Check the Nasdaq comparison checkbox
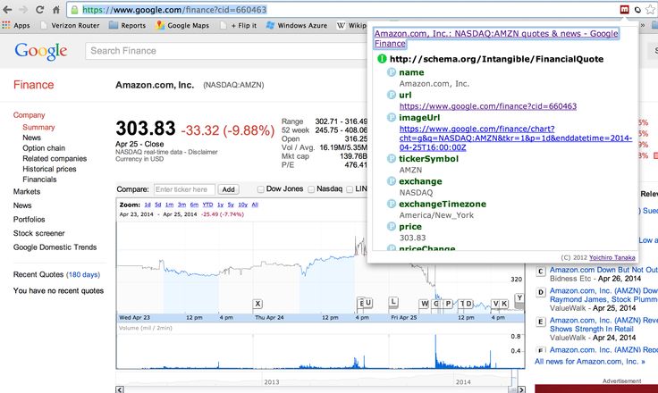This screenshot has height=393, width=658. pyautogui.click(x=311, y=189)
